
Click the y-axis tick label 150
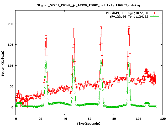tap(10, 45)
